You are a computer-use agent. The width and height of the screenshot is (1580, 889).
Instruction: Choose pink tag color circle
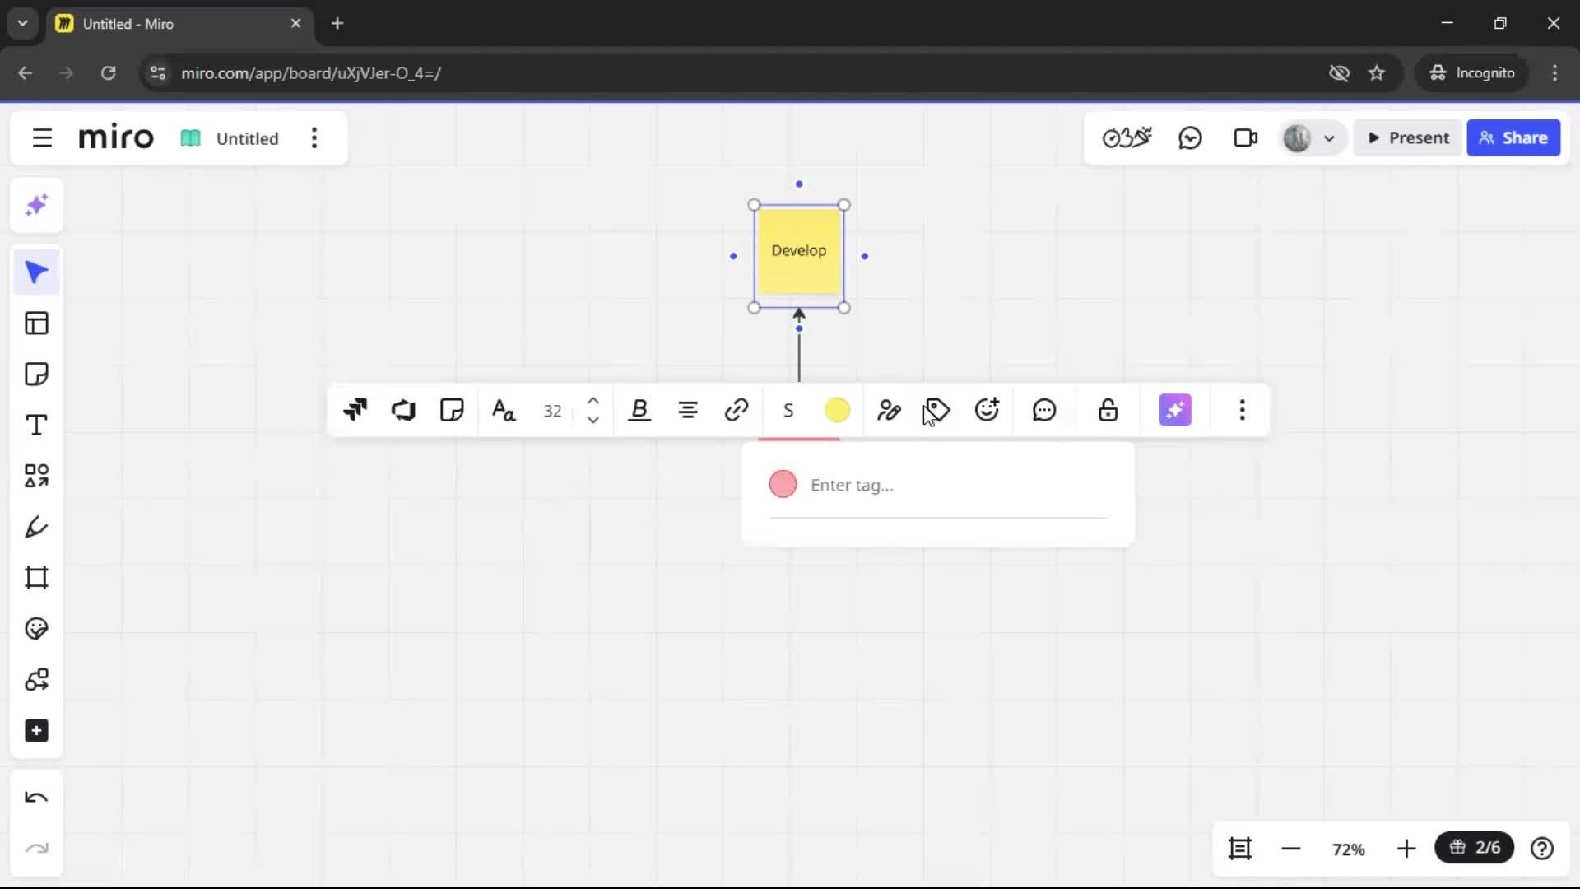point(783,484)
